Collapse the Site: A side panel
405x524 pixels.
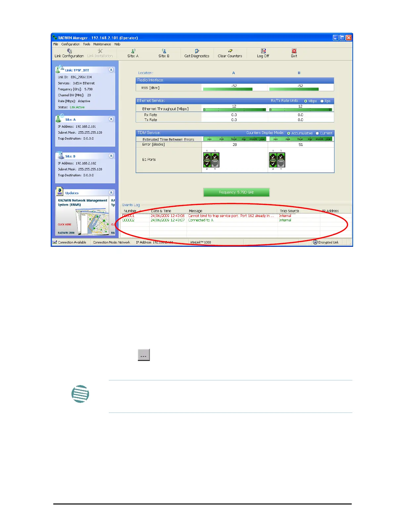tap(111, 119)
